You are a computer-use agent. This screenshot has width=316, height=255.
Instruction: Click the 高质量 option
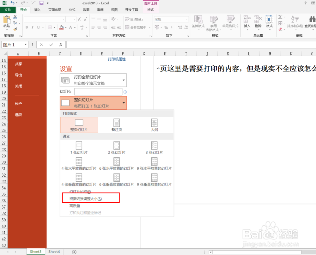75,206
